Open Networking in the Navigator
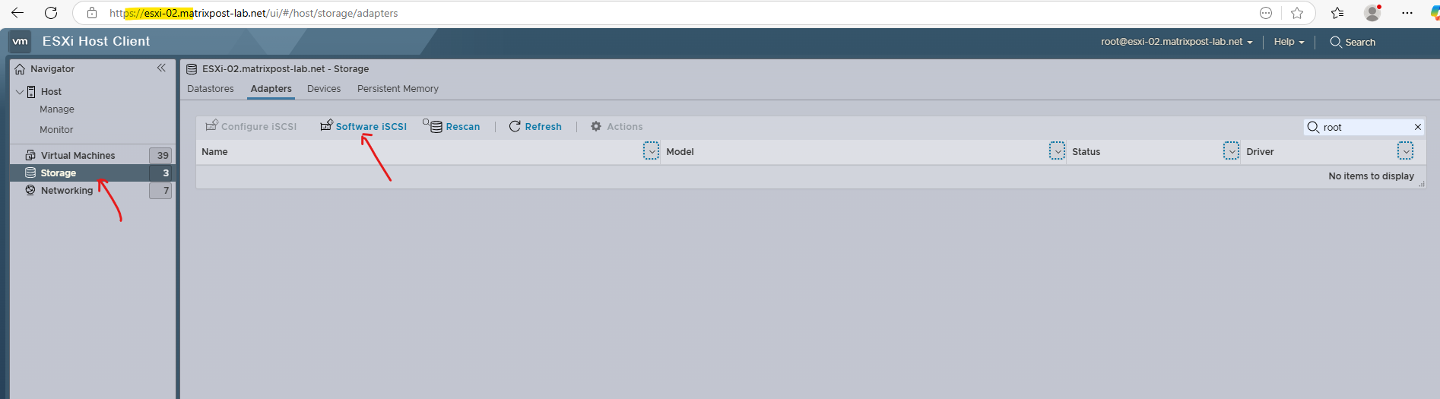Viewport: 1440px width, 399px height. click(67, 191)
